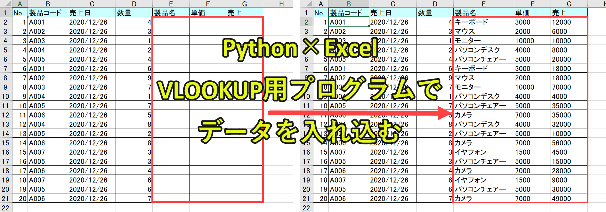606x212 pixels.
Task: Click cell with value 12000
Action: coord(569,22)
